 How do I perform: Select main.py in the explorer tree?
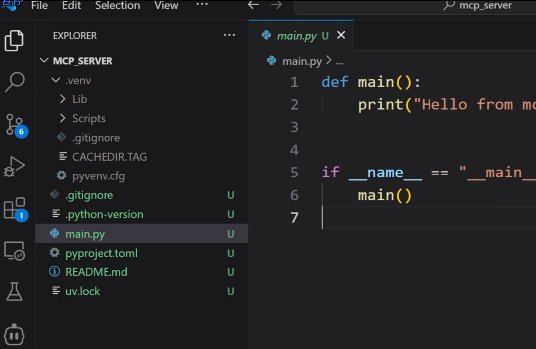point(142,234)
